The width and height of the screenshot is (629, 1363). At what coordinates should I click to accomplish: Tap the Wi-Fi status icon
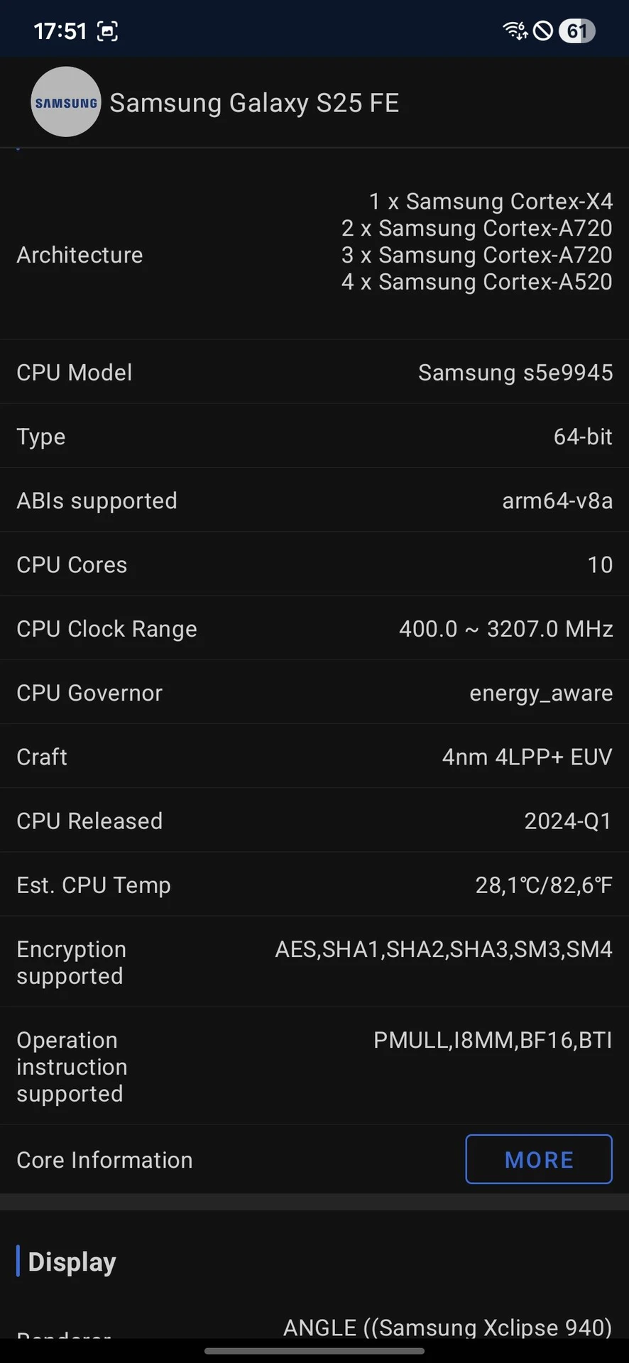tap(515, 31)
